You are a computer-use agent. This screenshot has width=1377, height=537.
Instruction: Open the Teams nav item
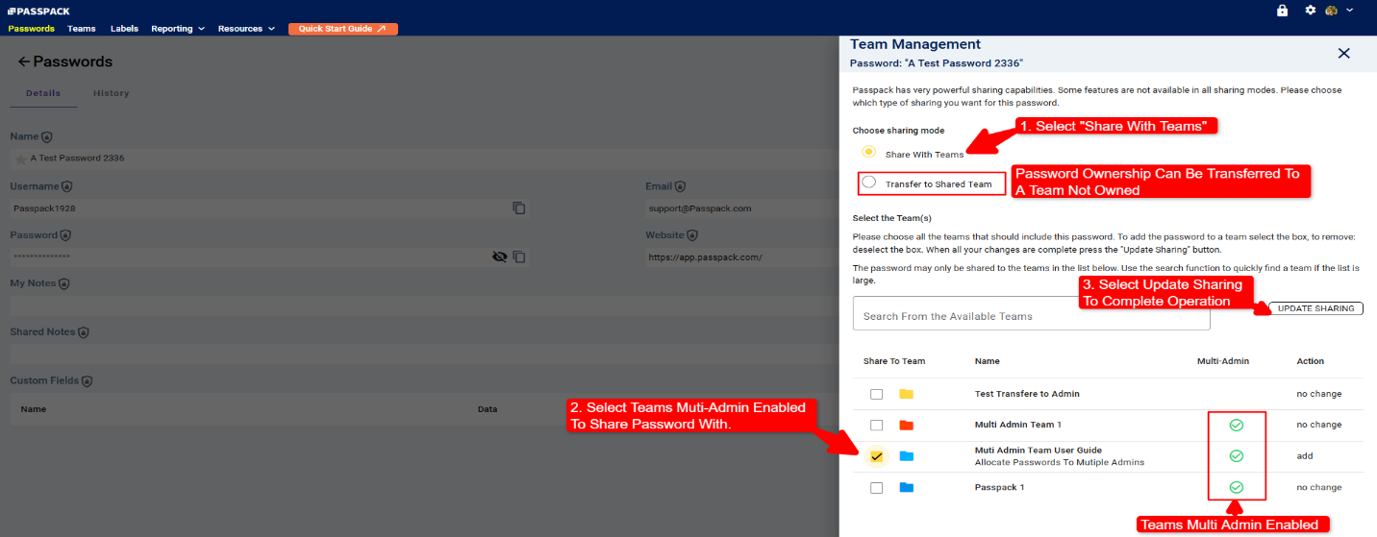(82, 29)
